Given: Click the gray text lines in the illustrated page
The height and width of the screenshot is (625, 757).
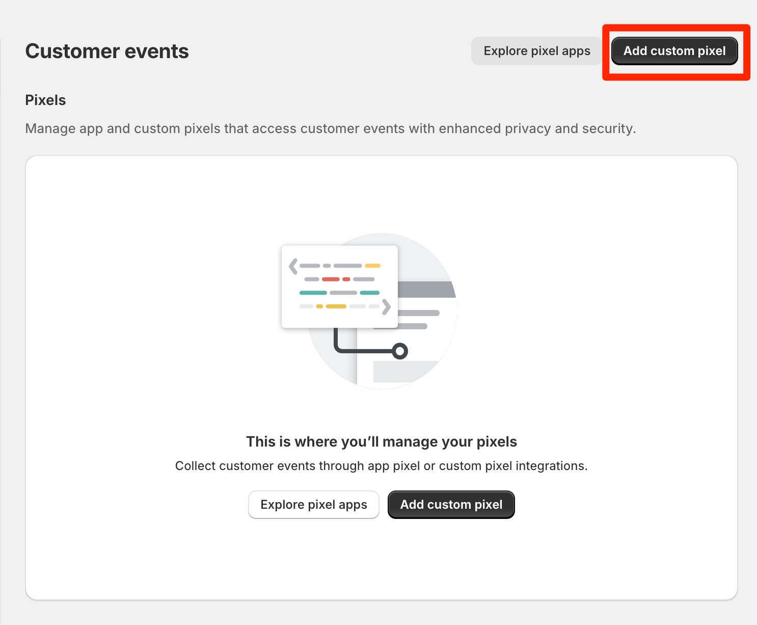Looking at the screenshot, I should [x=418, y=319].
